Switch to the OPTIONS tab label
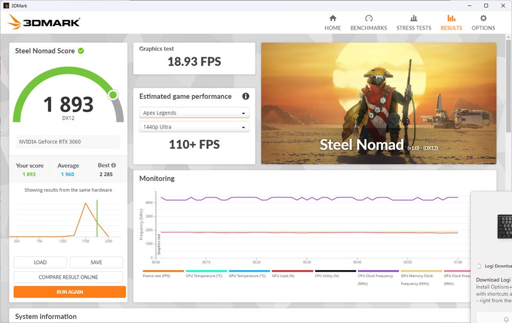Viewport: 512px width, 323px height. pyautogui.click(x=483, y=28)
